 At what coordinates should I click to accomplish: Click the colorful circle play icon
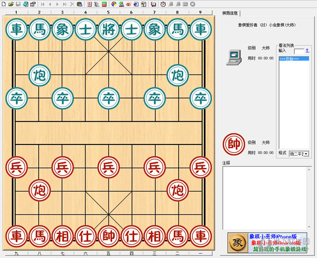114,4
